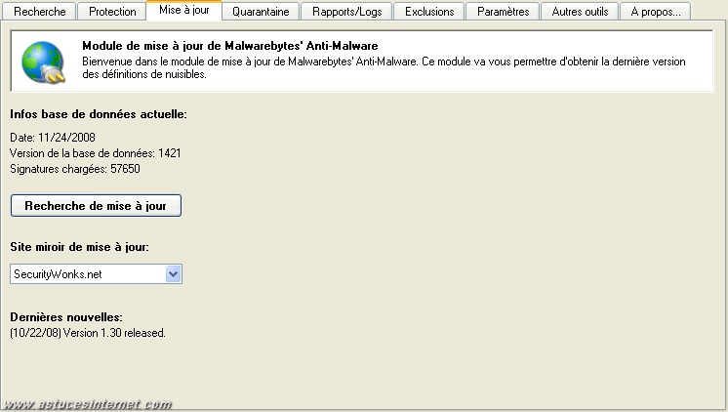Switch to the Paramètres tab
728x412 pixels.
(x=503, y=12)
